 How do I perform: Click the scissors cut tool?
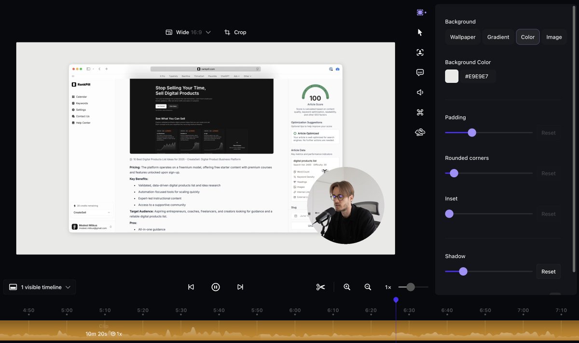point(320,287)
